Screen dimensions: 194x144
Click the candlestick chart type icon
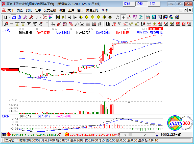point(37,17)
